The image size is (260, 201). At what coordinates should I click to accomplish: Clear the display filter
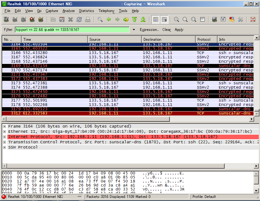[x=166, y=30]
